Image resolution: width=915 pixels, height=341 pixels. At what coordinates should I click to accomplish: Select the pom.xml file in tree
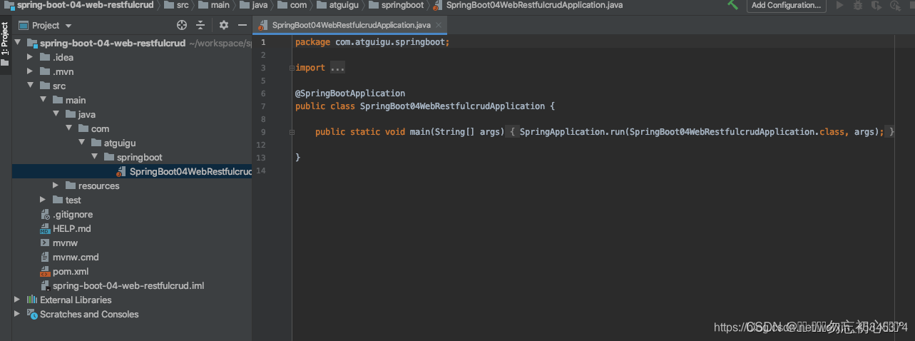[x=71, y=271]
